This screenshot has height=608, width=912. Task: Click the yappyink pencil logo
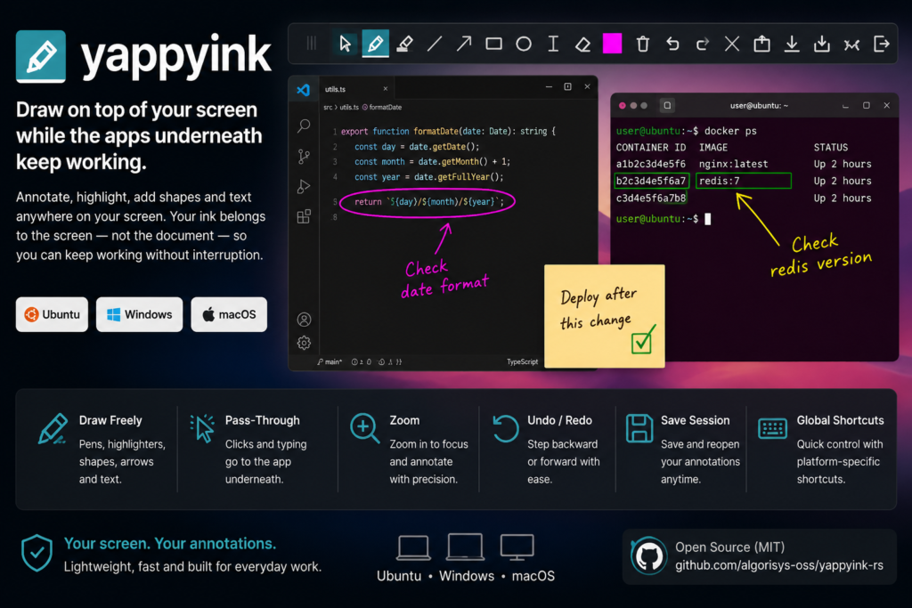point(41,56)
